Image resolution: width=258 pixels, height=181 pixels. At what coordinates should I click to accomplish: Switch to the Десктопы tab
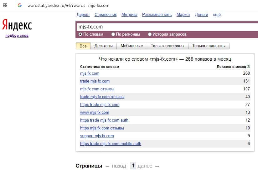[x=103, y=46]
